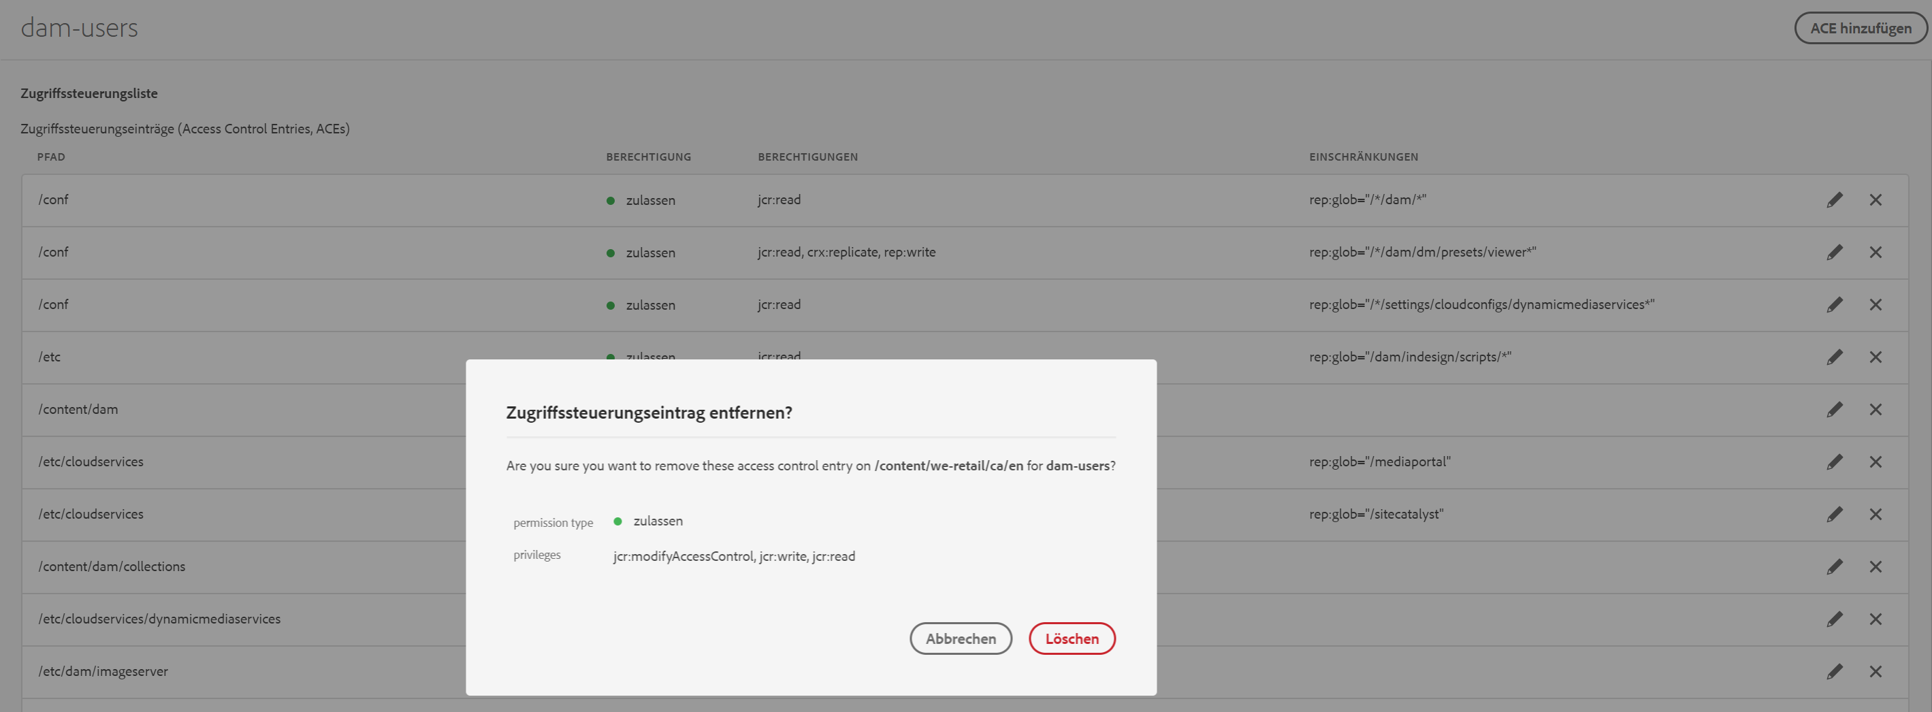Click the ACE hinzufügen button
The height and width of the screenshot is (712, 1932).
tap(1860, 29)
